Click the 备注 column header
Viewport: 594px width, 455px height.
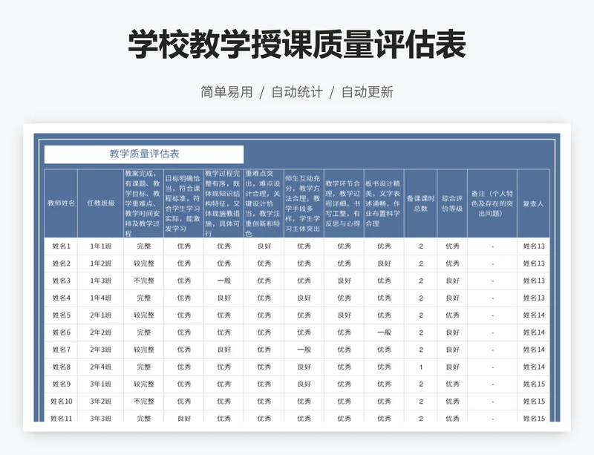pos(492,203)
